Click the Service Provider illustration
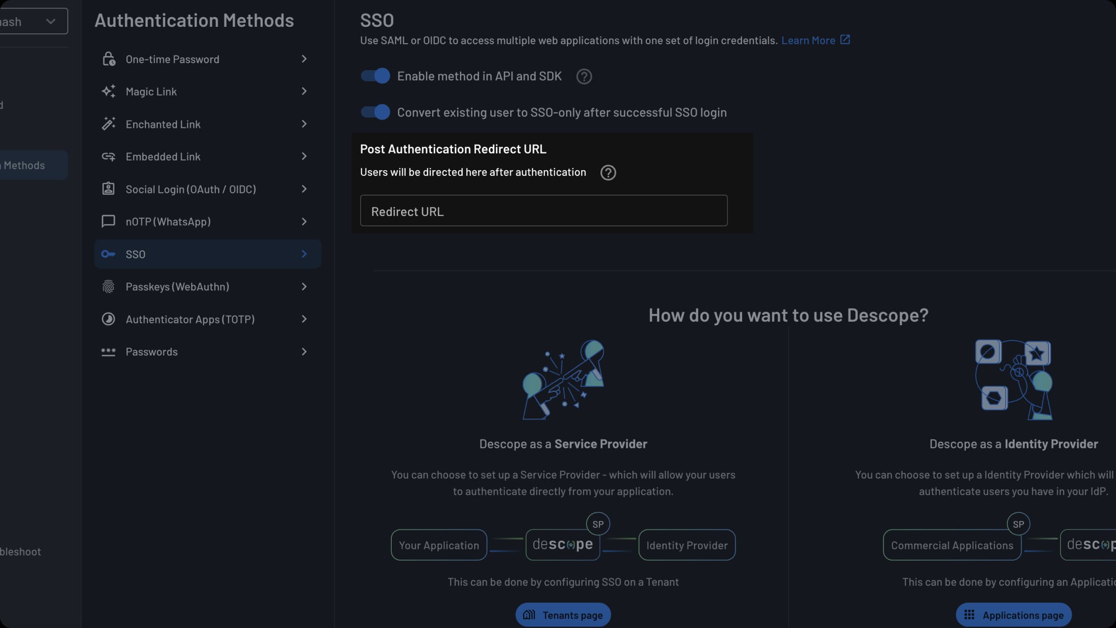Image resolution: width=1116 pixels, height=628 pixels. tap(563, 380)
